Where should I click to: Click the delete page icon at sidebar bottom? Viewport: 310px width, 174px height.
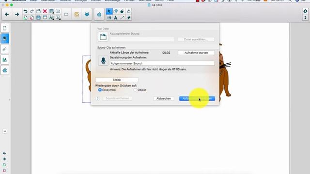[x=4, y=170]
